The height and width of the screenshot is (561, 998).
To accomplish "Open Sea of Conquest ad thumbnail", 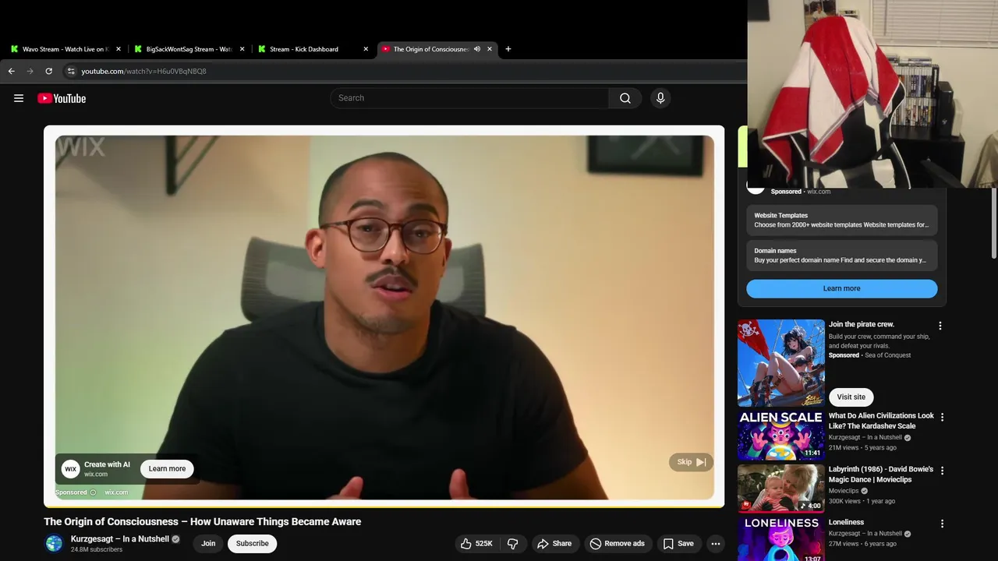I will tap(780, 362).
